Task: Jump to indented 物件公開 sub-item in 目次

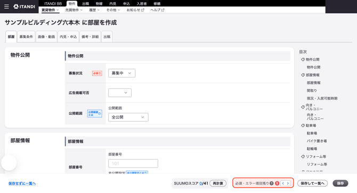Action: 313,67
